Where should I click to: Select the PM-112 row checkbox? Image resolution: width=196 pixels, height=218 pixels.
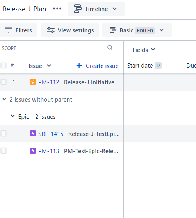(4, 82)
